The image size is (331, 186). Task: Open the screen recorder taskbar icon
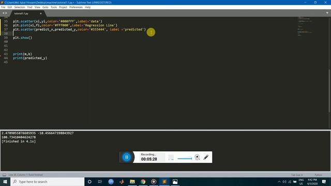[154, 181]
